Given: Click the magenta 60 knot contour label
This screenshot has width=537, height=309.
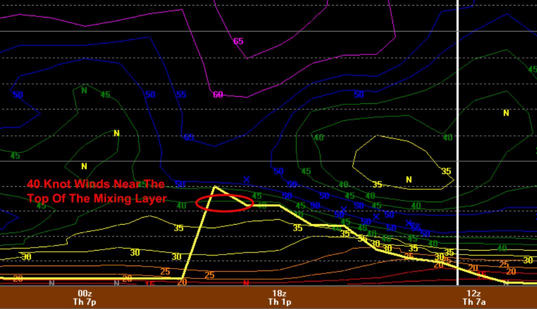Looking at the screenshot, I should click(217, 94).
